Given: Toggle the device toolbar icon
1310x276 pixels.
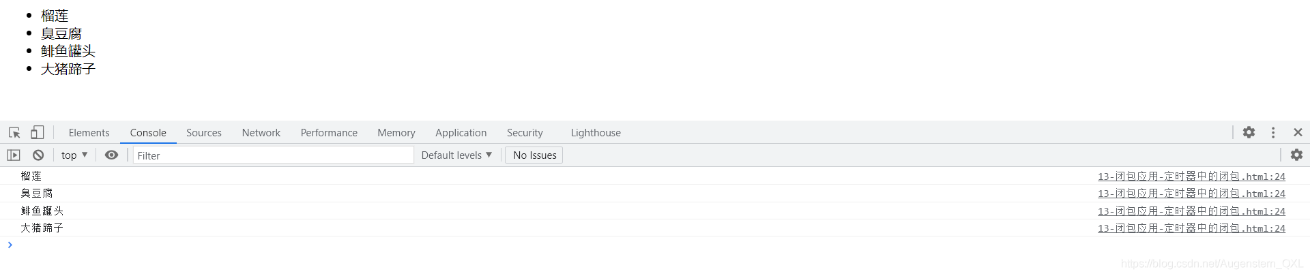Looking at the screenshot, I should coord(38,132).
